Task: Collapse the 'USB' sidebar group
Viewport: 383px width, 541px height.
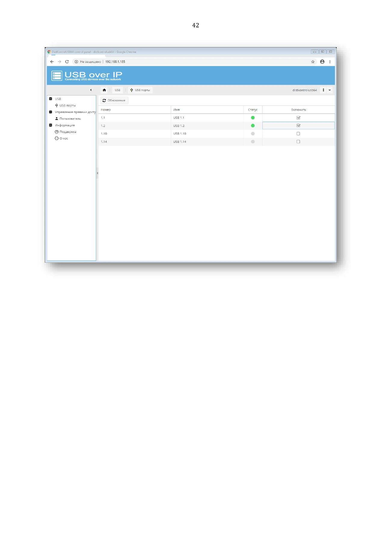Action: 51,99
